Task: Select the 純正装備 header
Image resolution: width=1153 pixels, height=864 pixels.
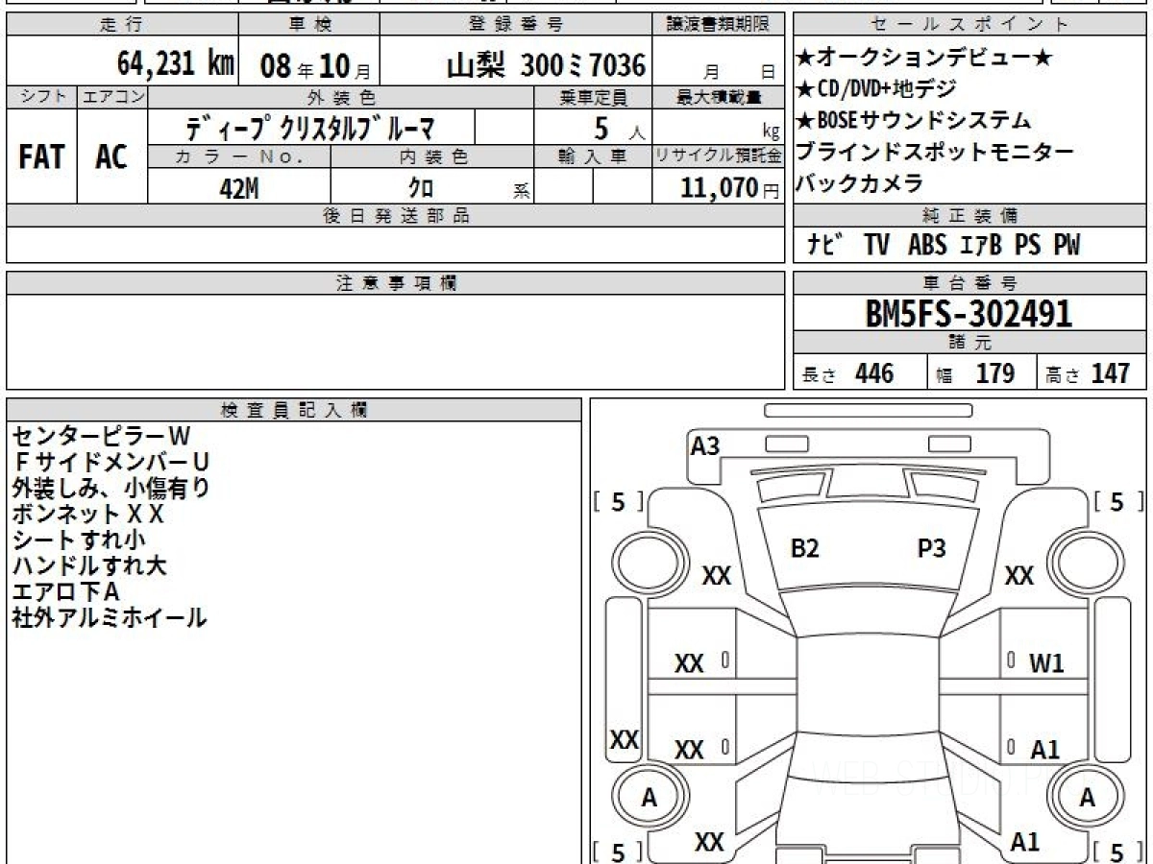Action: click(x=970, y=215)
